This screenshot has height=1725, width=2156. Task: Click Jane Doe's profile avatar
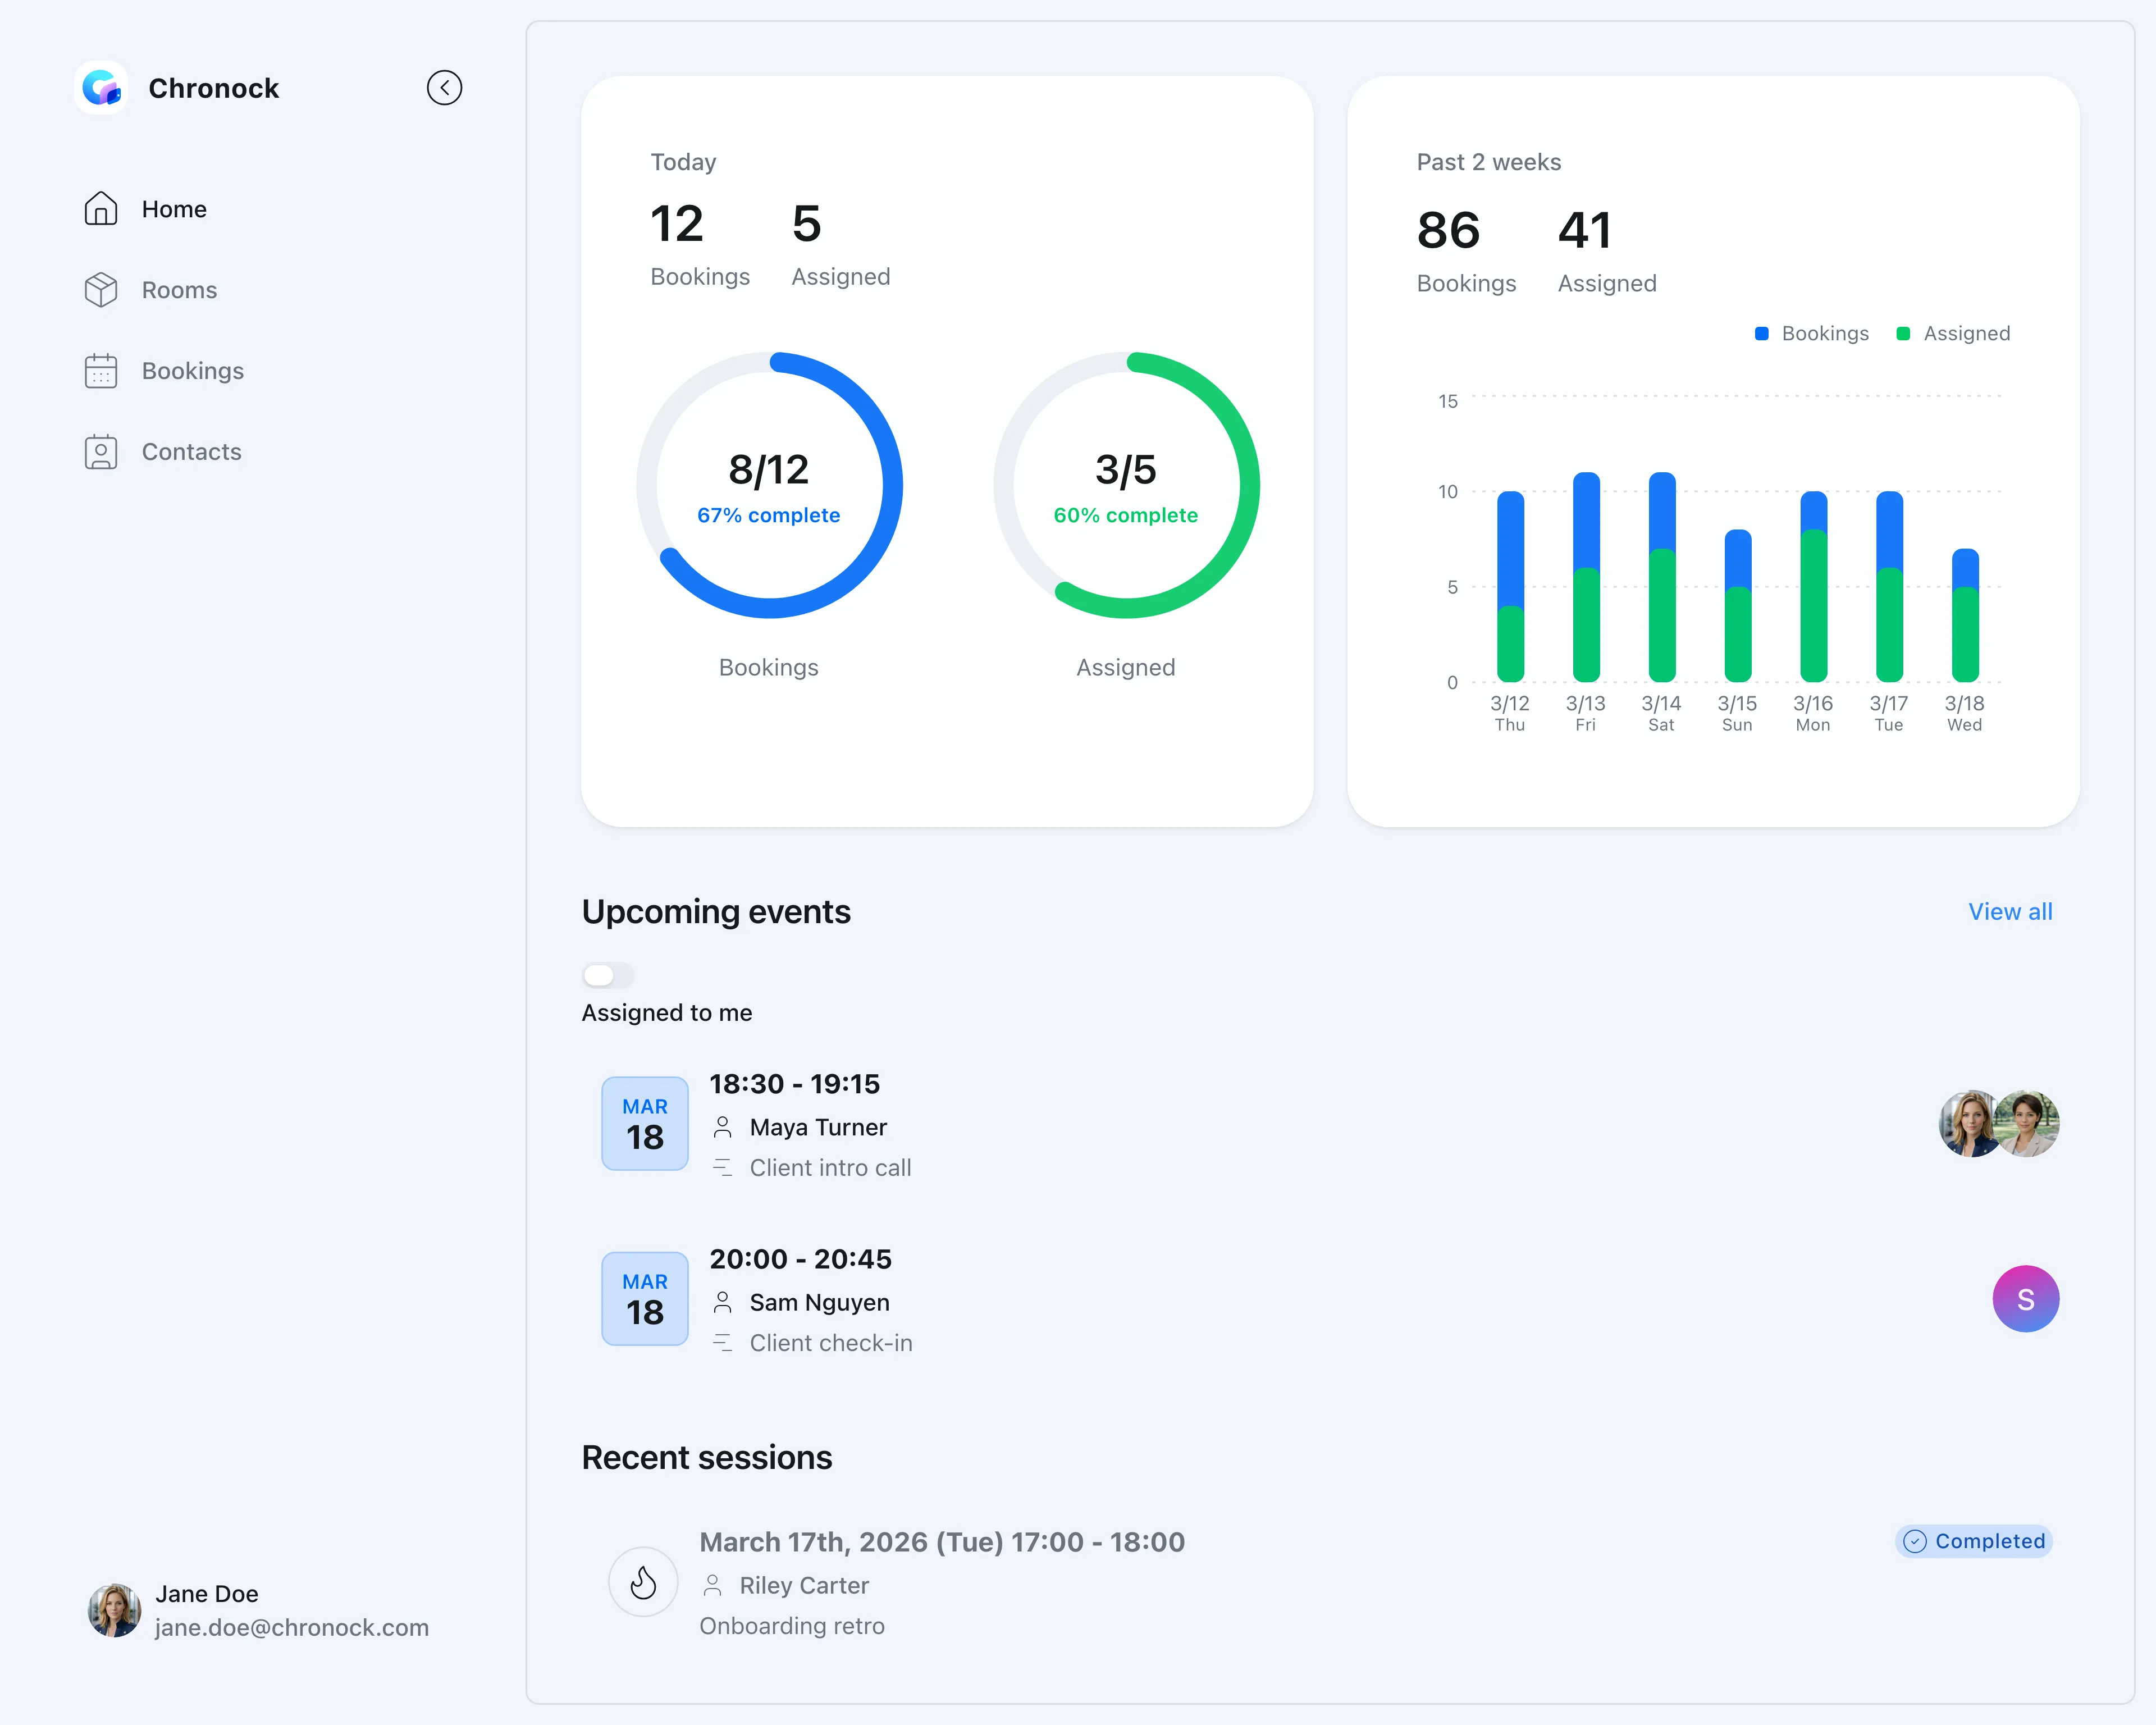click(114, 1610)
